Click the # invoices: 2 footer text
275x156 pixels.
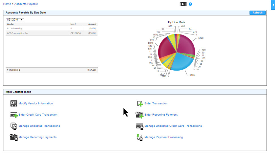13,70
